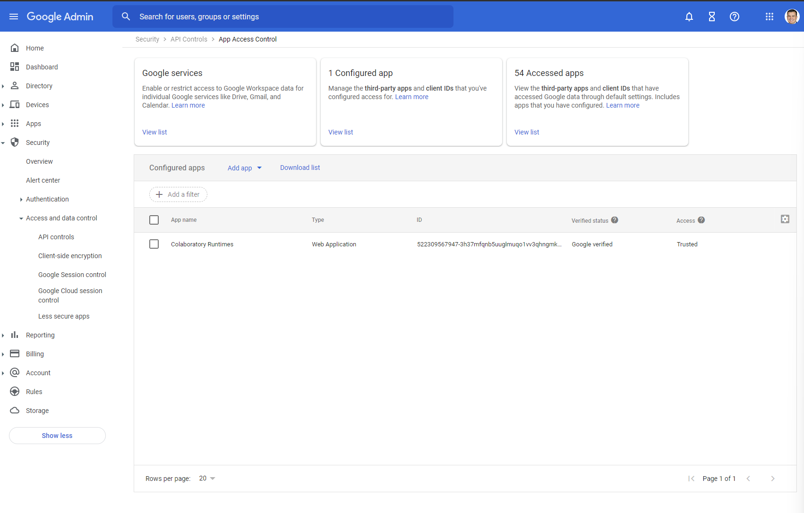Click View list under Accessed apps
Image resolution: width=804 pixels, height=513 pixels.
[x=527, y=132]
